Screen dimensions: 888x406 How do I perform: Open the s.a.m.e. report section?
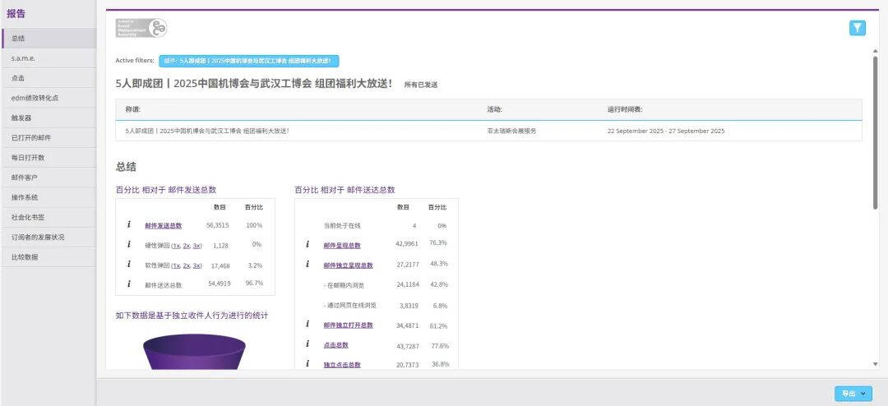point(24,58)
